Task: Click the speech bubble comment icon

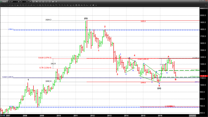Action: tap(93, 5)
